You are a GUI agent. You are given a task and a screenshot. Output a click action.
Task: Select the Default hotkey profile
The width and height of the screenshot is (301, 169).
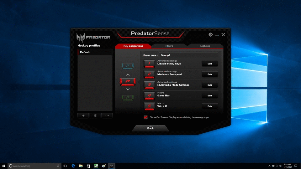95,52
